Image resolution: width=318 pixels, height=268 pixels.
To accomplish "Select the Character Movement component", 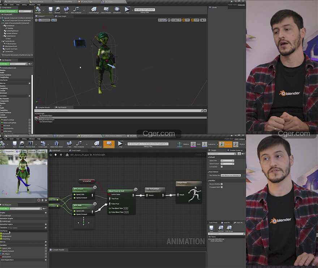I will pos(18,55).
